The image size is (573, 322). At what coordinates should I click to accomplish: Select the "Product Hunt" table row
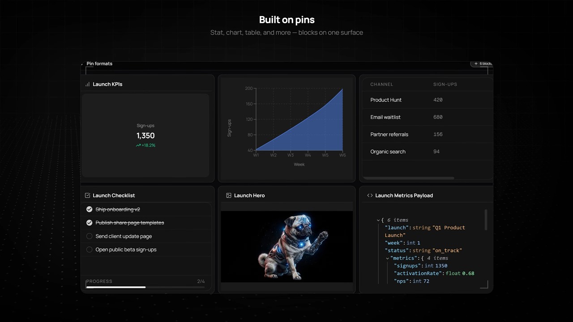click(x=428, y=100)
